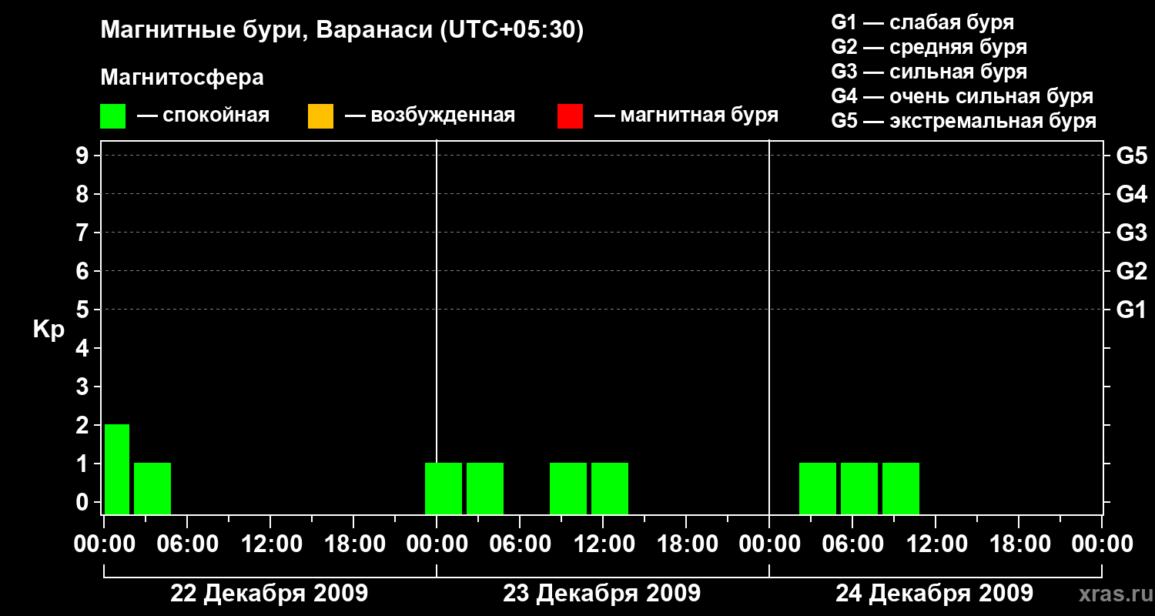The image size is (1155, 616).
Task: Click the green 'спокойная' legend swatch
Action: (112, 116)
